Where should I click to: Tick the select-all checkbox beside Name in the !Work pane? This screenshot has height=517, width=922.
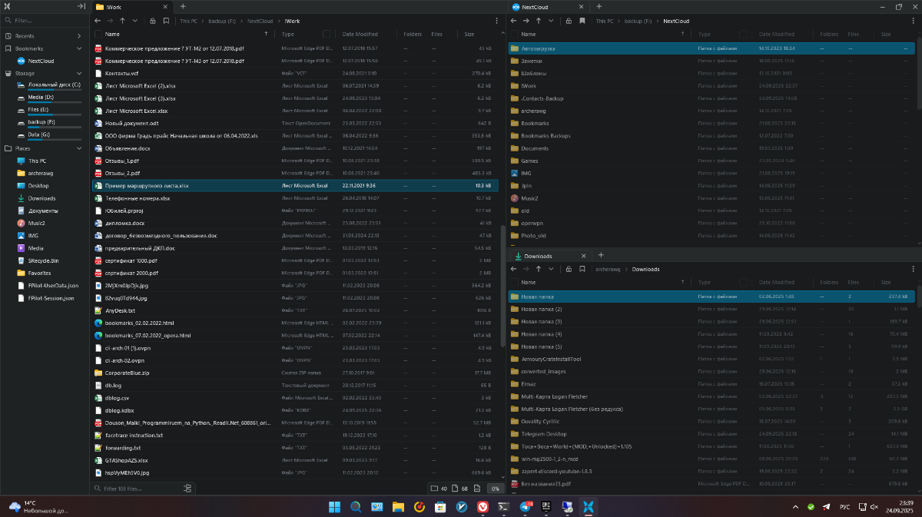pos(98,35)
